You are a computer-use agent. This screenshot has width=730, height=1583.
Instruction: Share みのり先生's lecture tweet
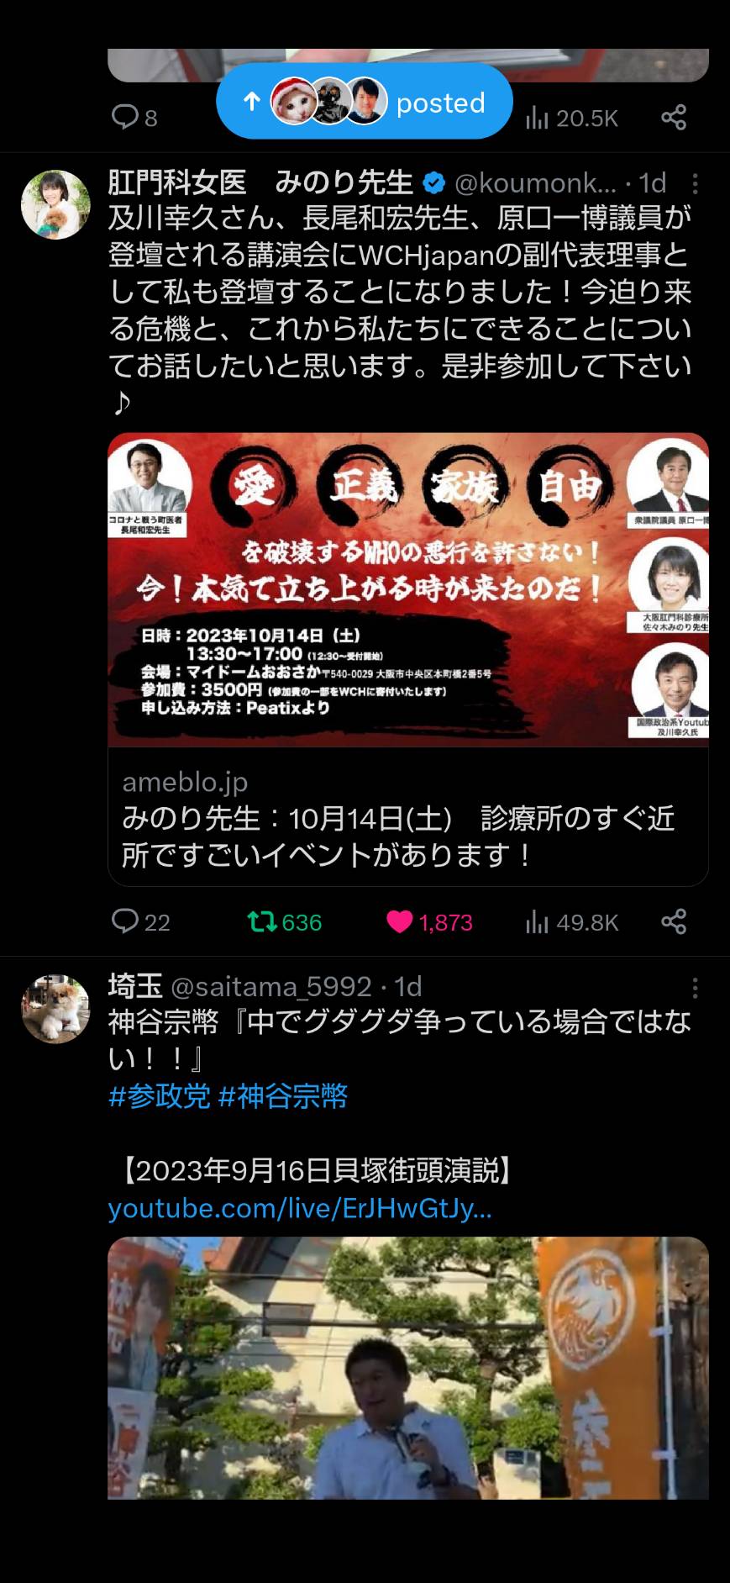click(674, 921)
